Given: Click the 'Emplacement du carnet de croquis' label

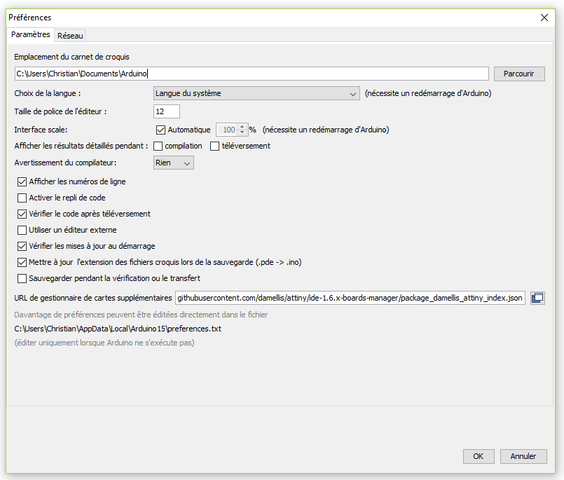Looking at the screenshot, I should tap(71, 57).
